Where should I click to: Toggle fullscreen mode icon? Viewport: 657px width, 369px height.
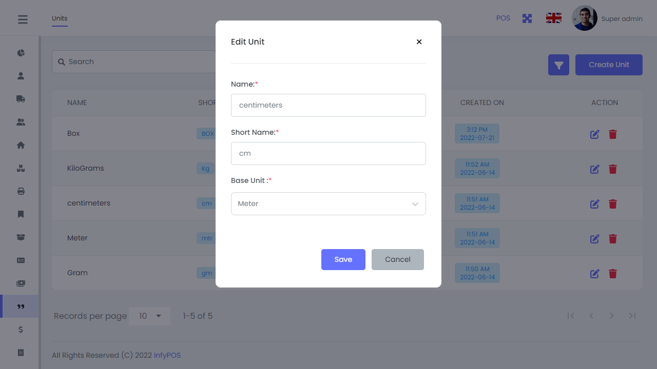527,18
